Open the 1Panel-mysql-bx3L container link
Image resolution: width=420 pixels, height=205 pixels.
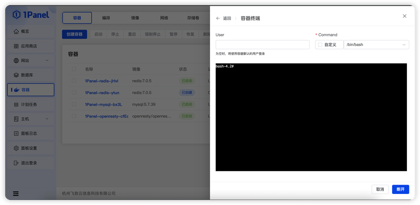pyautogui.click(x=103, y=105)
